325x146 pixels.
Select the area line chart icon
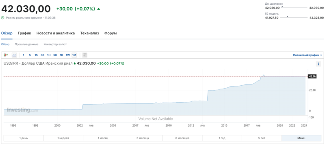pyautogui.click(x=14, y=55)
